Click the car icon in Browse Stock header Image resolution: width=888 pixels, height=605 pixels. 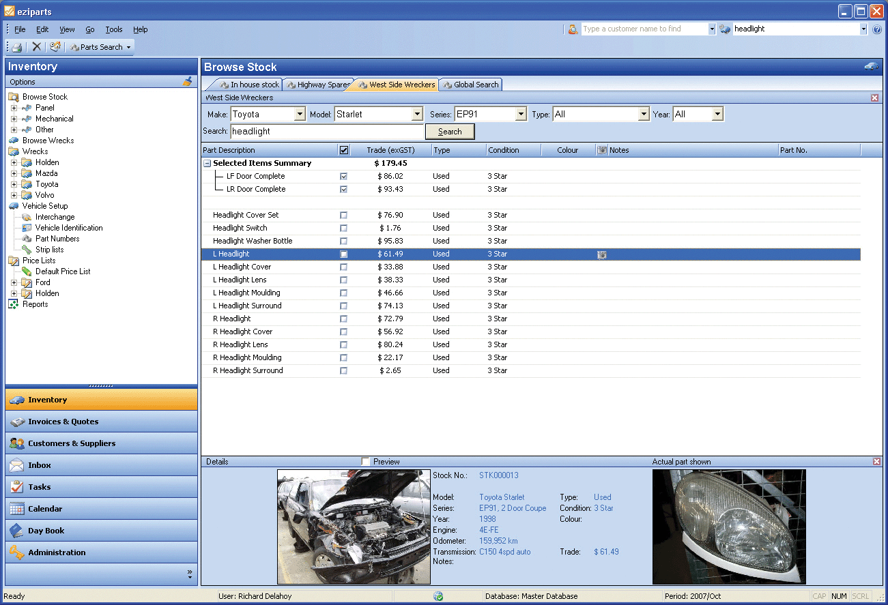pyautogui.click(x=871, y=67)
